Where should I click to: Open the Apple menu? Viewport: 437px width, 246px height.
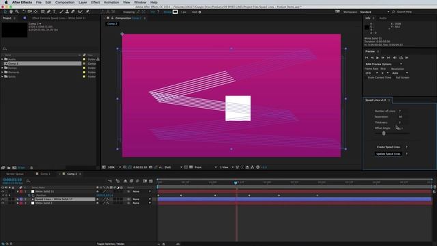click(6, 2)
